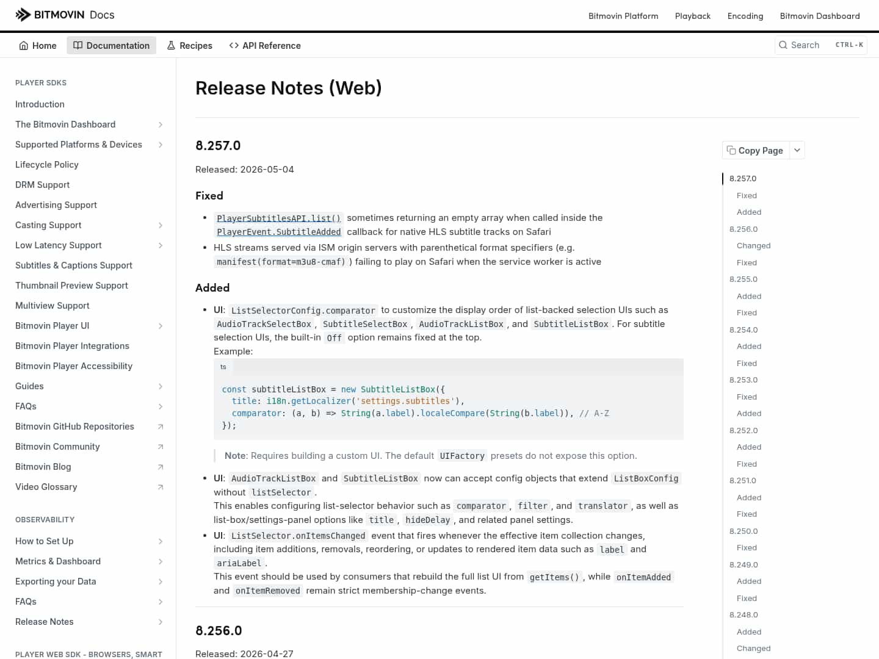Jump to 8.253.0 in table of contents
879x659 pixels.
(x=743, y=380)
